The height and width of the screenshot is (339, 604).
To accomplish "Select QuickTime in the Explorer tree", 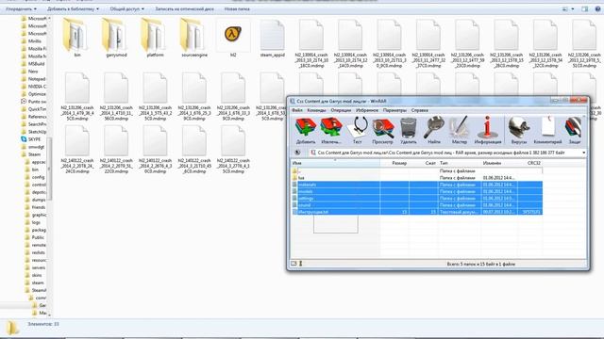I will pyautogui.click(x=37, y=109).
